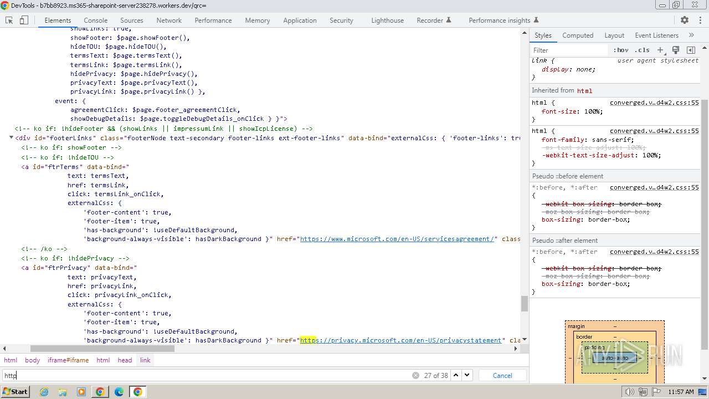Toggle the :hov element state panel

pyautogui.click(x=621, y=50)
